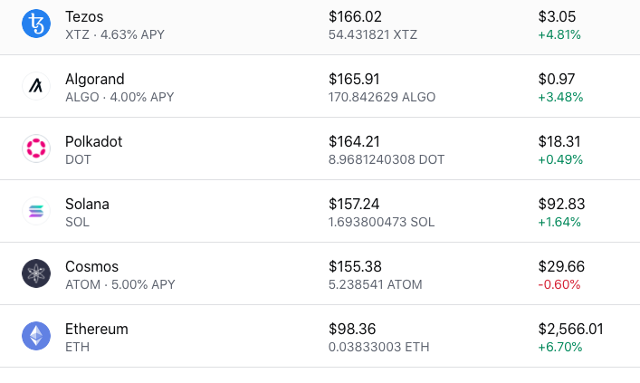Click the Tezos coin icon
640x383 pixels.
(36, 24)
